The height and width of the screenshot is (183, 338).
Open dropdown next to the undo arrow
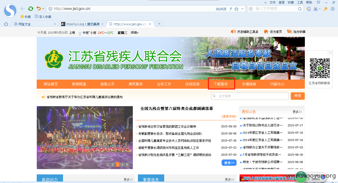pos(43,9)
